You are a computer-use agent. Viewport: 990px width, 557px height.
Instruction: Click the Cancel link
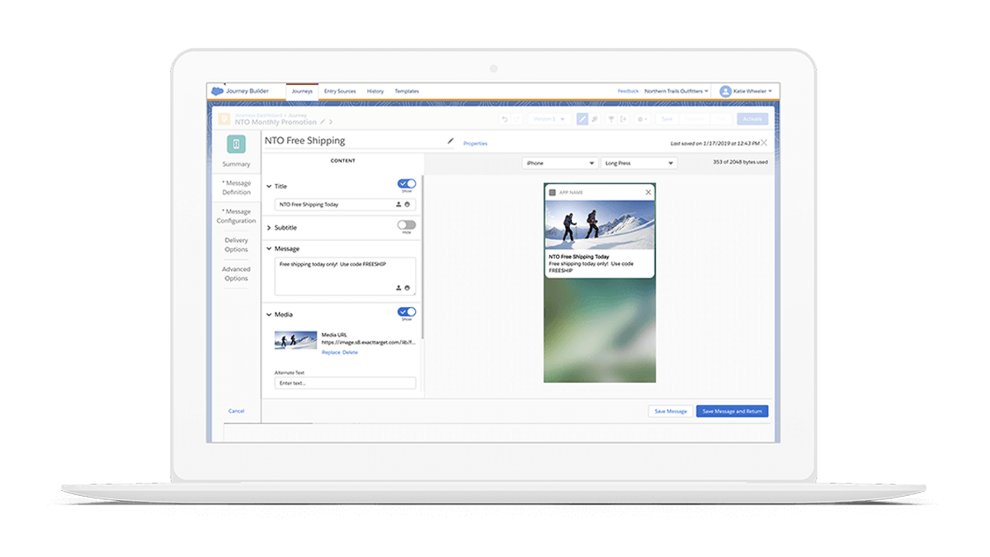237,411
